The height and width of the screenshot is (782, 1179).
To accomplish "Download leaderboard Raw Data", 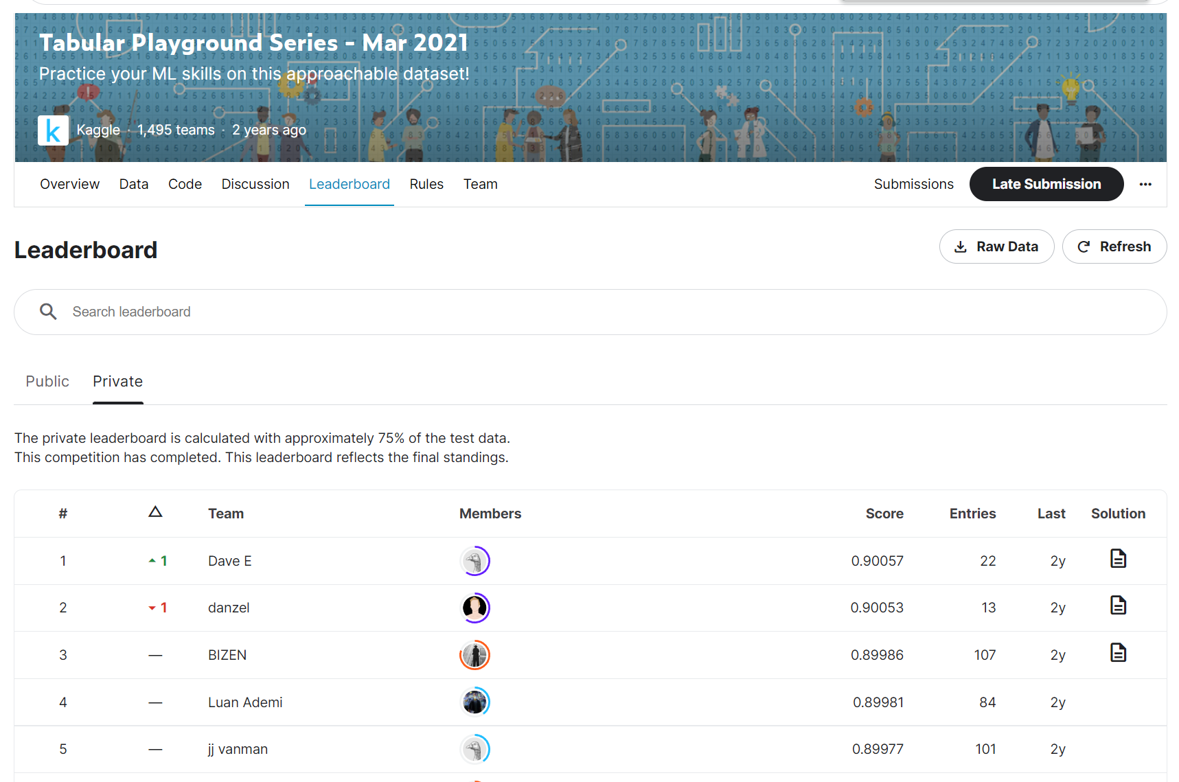I will click(996, 246).
